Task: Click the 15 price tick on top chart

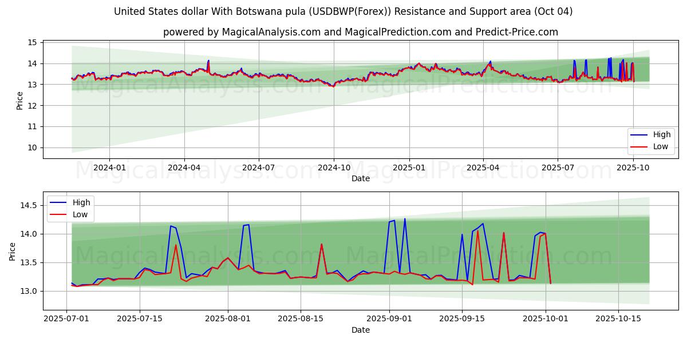Action: (x=32, y=43)
